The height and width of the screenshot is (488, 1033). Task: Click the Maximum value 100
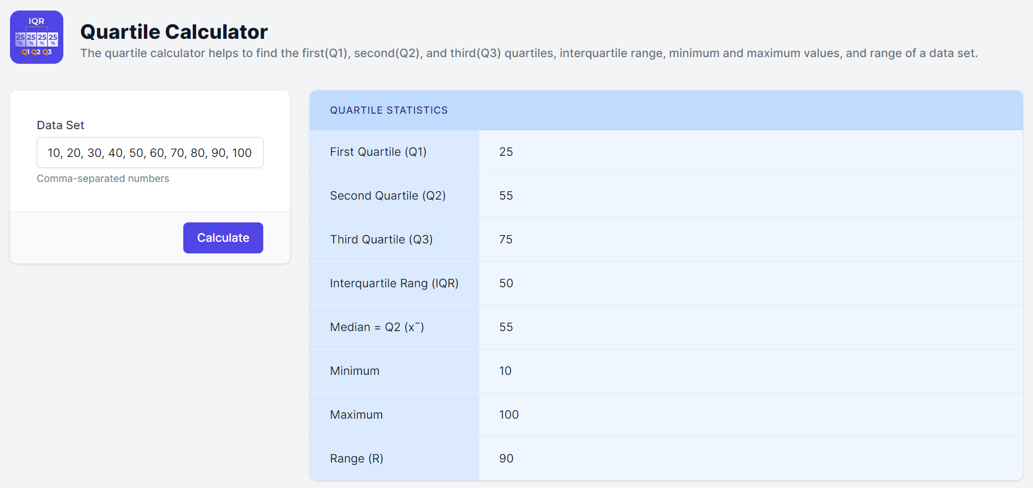(509, 415)
